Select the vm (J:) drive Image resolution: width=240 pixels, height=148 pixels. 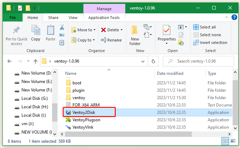pyautogui.click(x=24, y=123)
